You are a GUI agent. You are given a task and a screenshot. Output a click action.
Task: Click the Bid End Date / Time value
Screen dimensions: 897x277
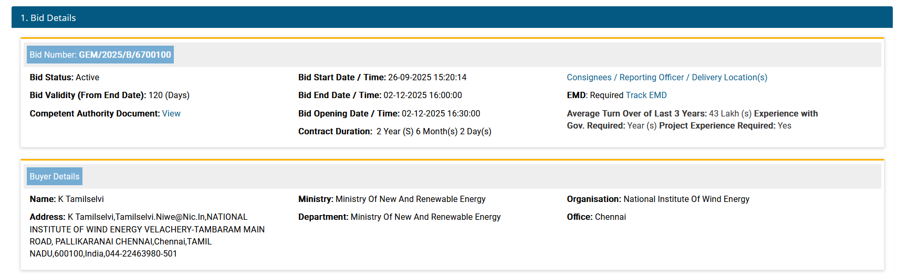point(422,95)
